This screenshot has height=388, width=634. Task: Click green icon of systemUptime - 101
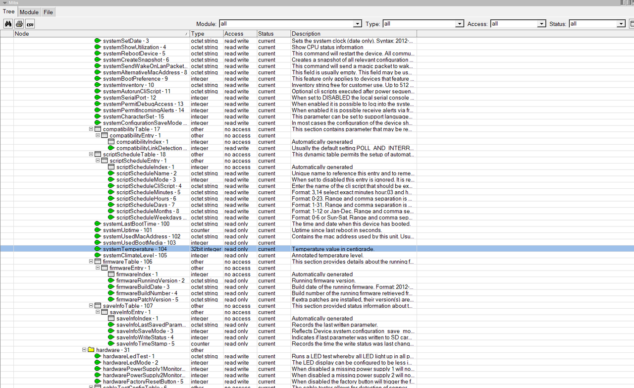(x=98, y=230)
